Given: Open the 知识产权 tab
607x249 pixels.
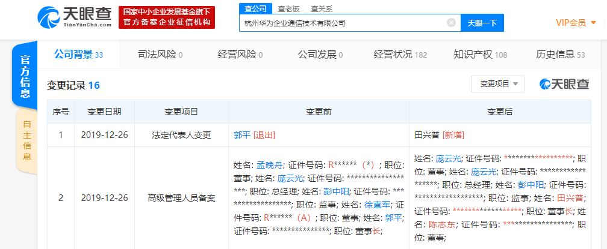Looking at the screenshot, I should (x=480, y=55).
